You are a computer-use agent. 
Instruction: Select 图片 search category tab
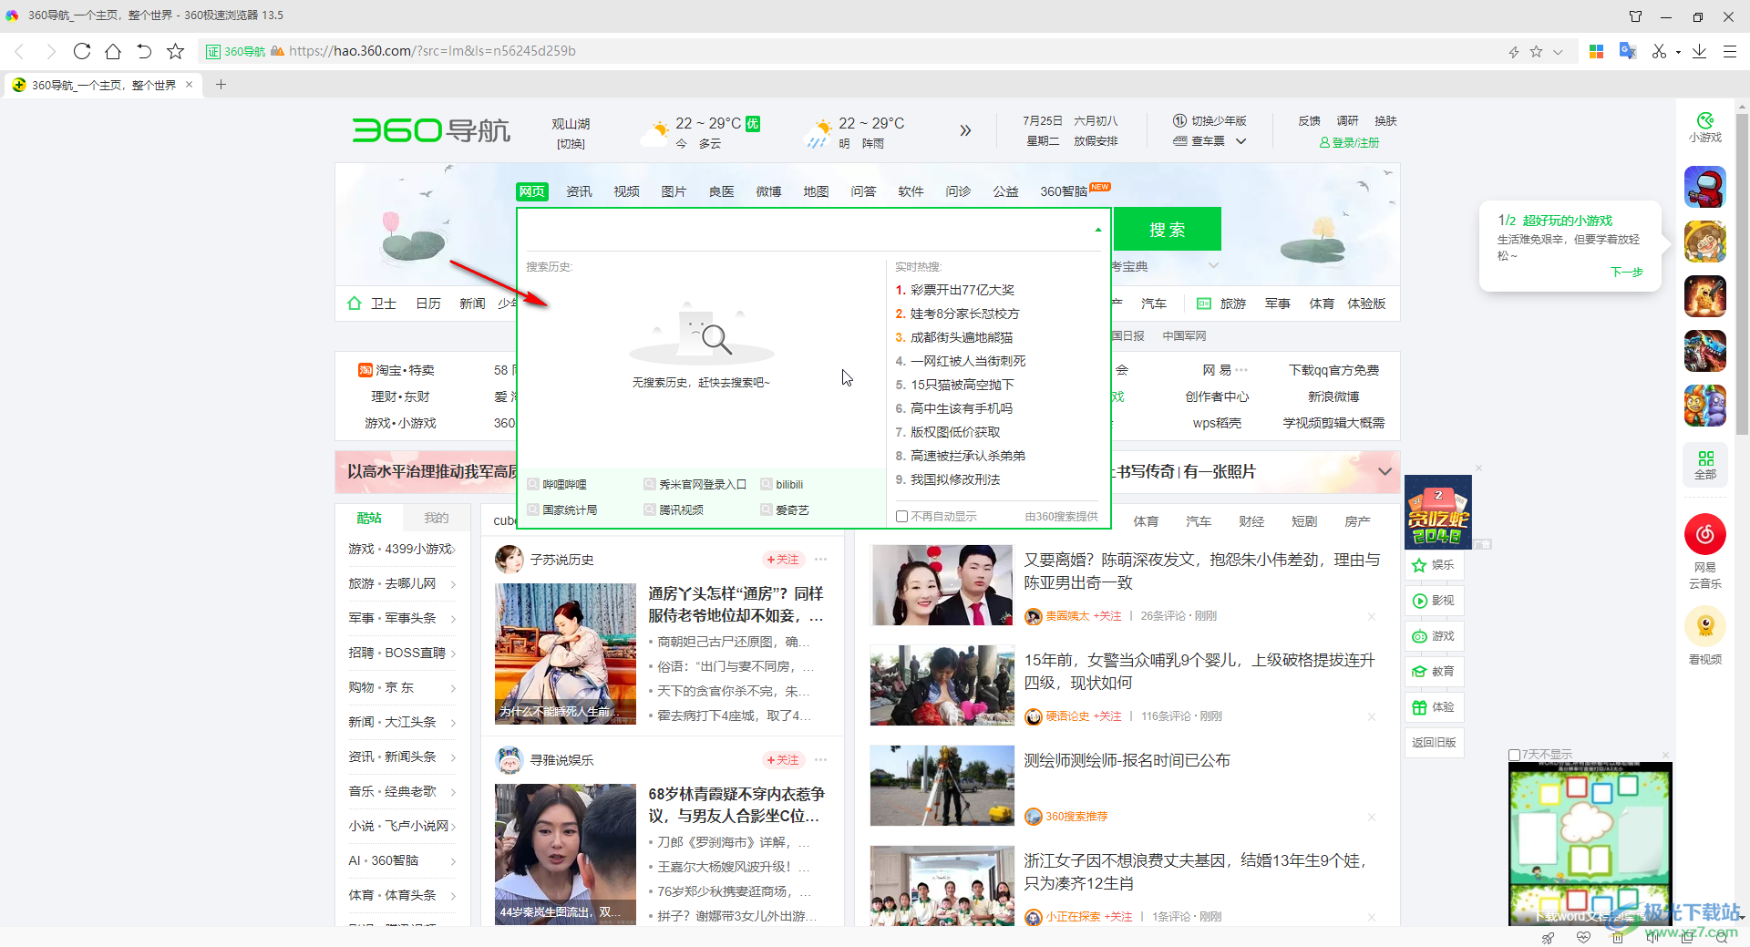[674, 191]
